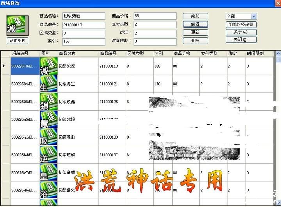Screen dimensions: 281x207
Task: Click the 商品名称 input field
Action: [x=84, y=16]
